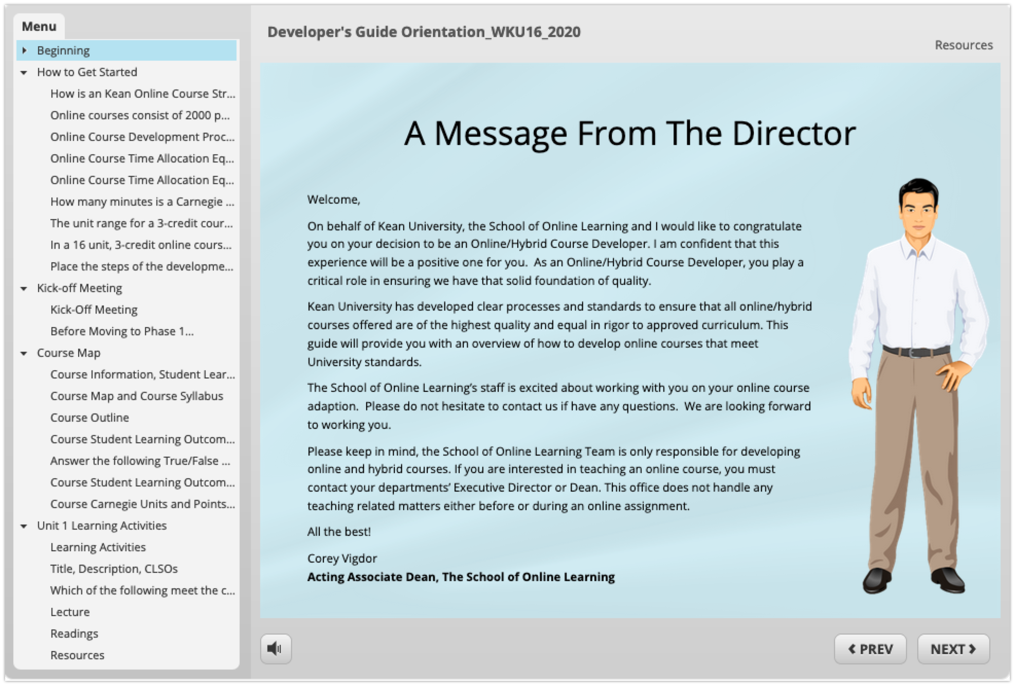Click the 'A Message From The Director' heading
Viewport: 1015px width, 686px height.
(x=630, y=133)
